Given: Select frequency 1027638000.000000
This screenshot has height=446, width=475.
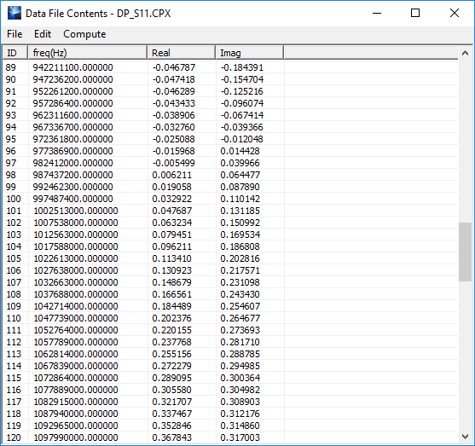Looking at the screenshot, I should (x=76, y=270).
